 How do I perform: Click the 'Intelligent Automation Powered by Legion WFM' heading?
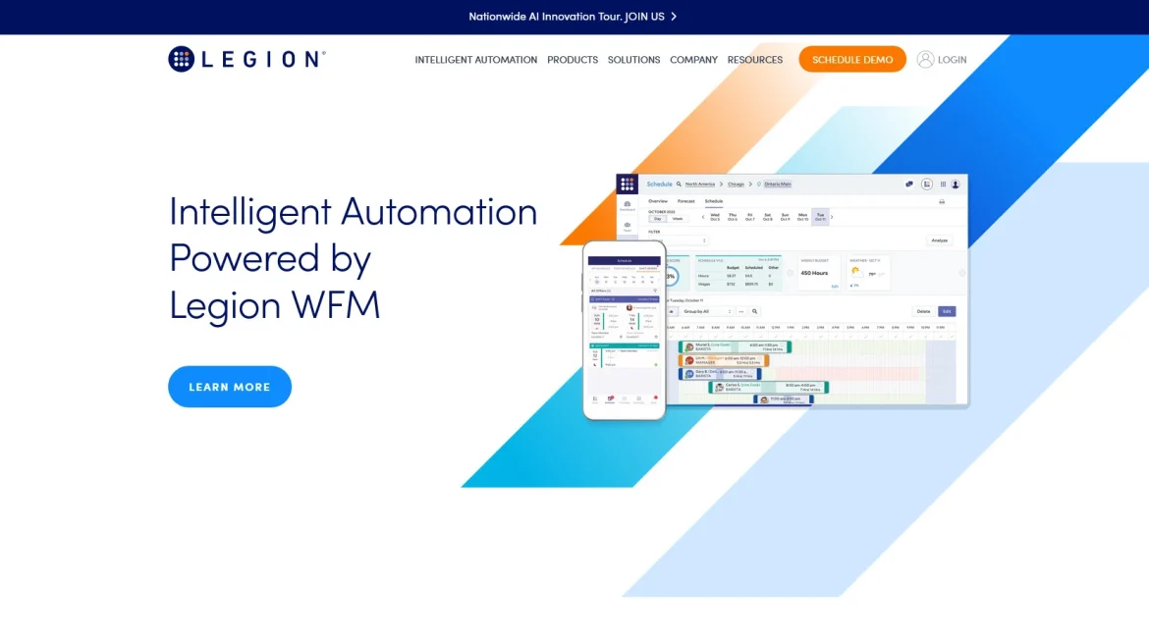(354, 257)
